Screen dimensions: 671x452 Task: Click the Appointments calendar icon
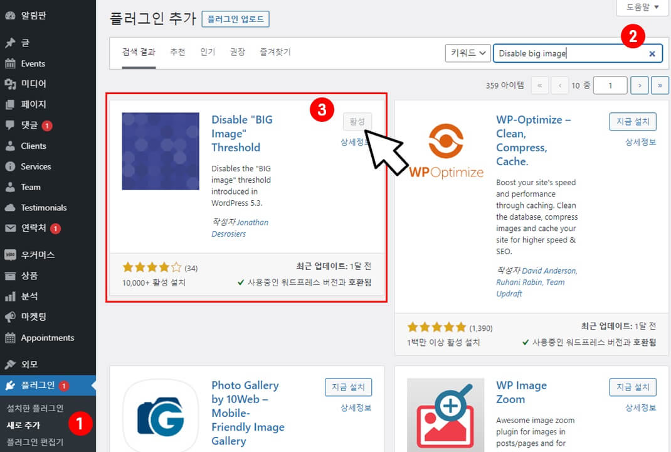pos(10,338)
